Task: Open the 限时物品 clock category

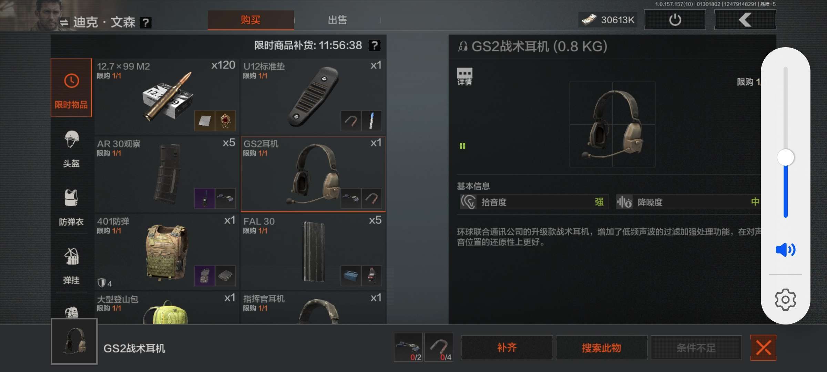Action: tap(71, 87)
